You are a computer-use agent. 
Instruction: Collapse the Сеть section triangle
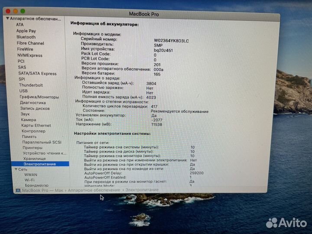[16, 169]
